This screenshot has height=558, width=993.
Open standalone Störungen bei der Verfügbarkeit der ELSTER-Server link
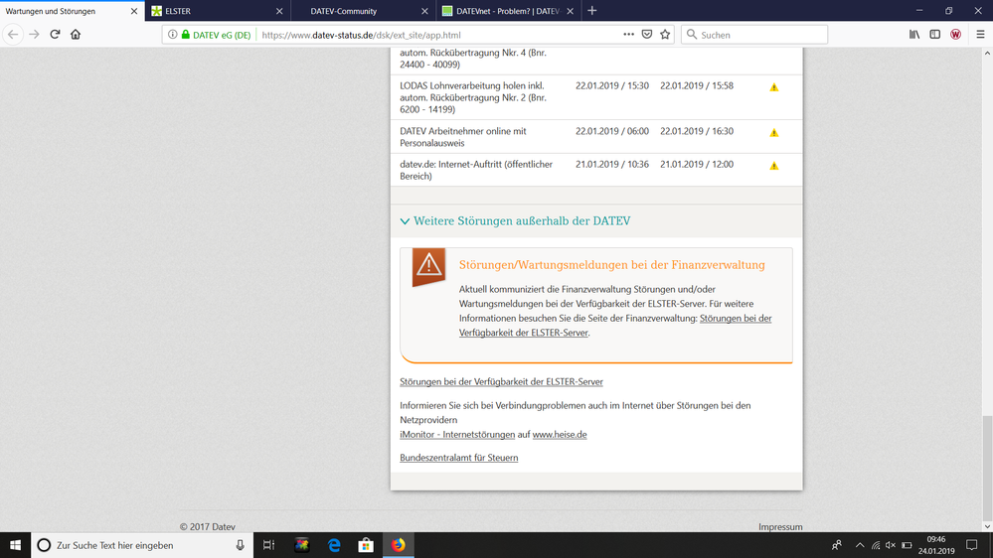(x=501, y=381)
